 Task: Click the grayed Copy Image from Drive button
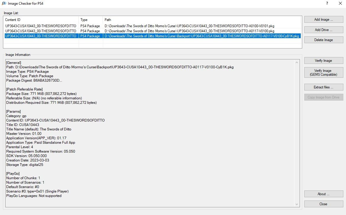pyautogui.click(x=324, y=97)
